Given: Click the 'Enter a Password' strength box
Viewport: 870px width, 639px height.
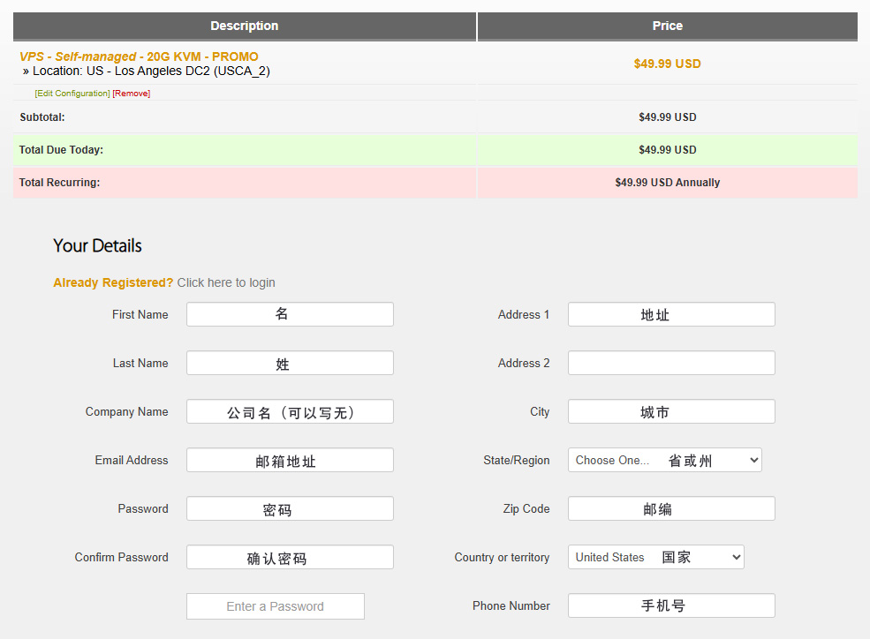Looking at the screenshot, I should pos(275,606).
